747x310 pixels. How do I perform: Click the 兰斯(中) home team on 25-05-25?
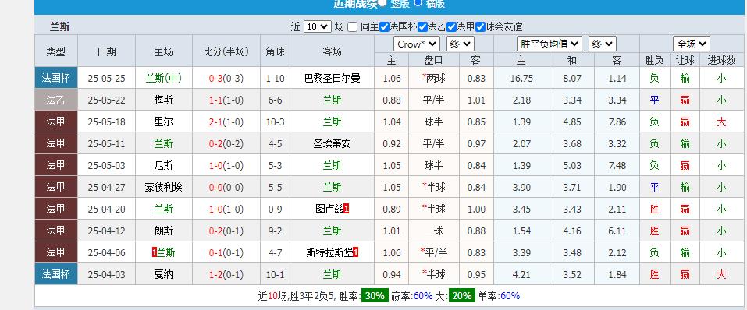coord(164,78)
